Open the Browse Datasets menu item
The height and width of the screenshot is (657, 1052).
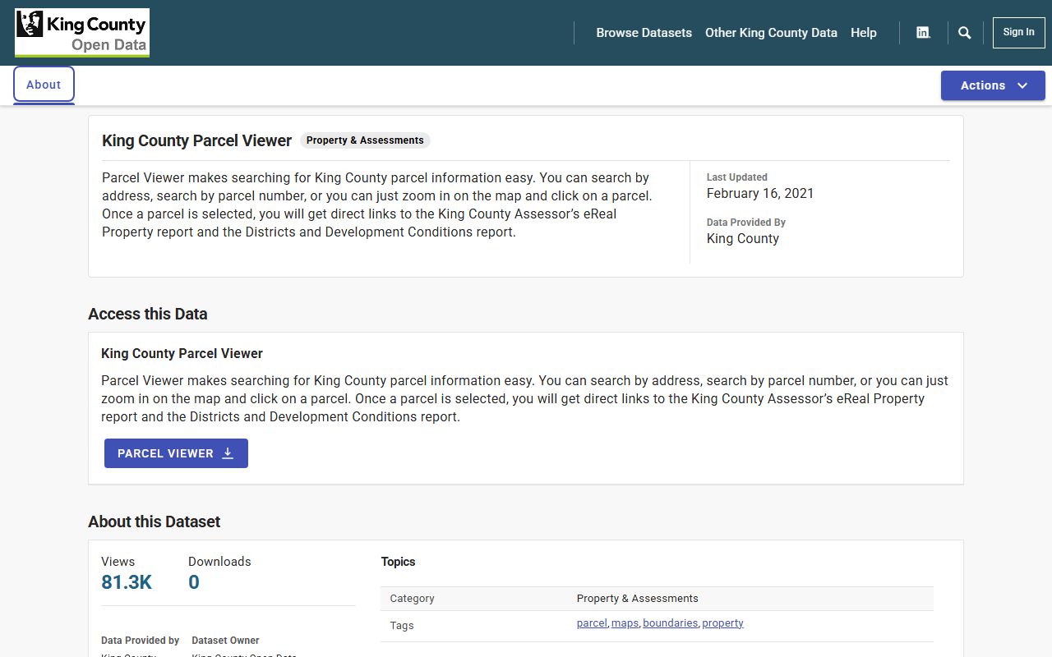pos(644,33)
